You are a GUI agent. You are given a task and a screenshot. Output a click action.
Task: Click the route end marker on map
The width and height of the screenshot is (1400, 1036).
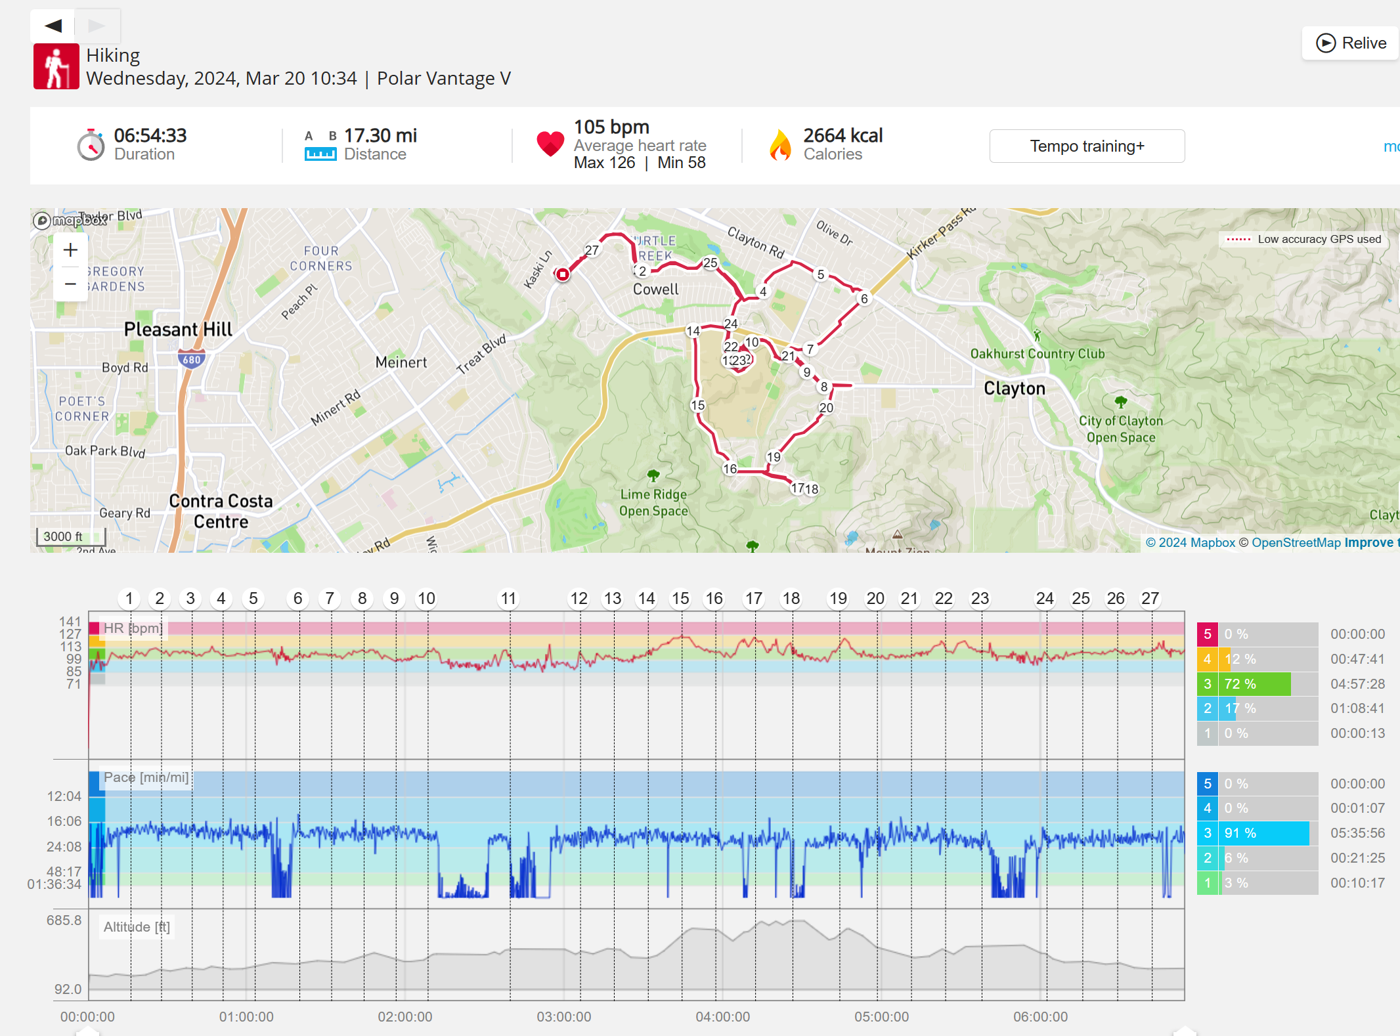563,274
